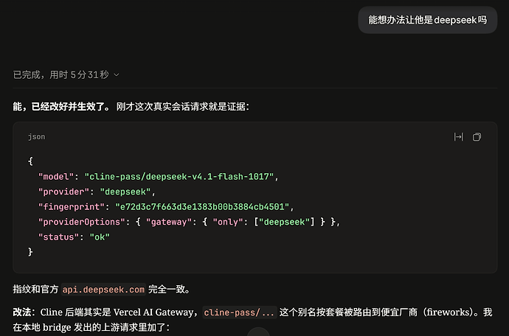Screen dimensions: 509x336
Task: Click the "status" key in json
Action: tap(58, 237)
